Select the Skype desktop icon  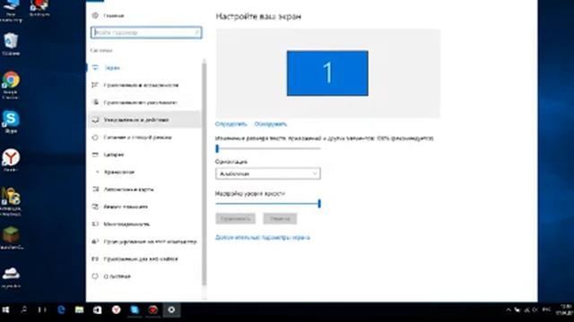click(11, 122)
